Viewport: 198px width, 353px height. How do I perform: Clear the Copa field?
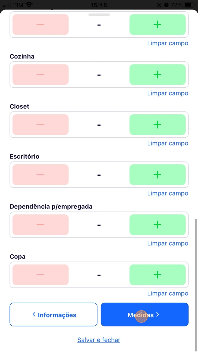point(168,293)
